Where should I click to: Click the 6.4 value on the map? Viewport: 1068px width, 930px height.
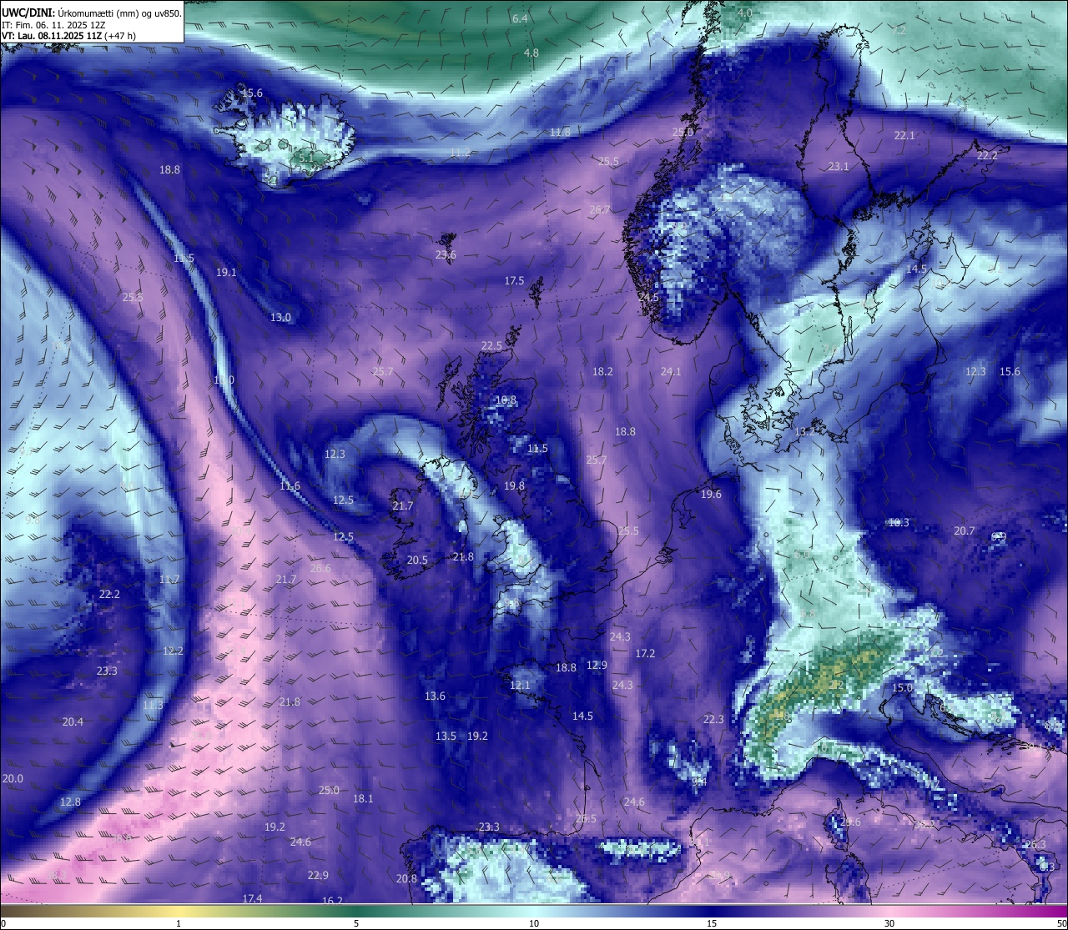[520, 18]
